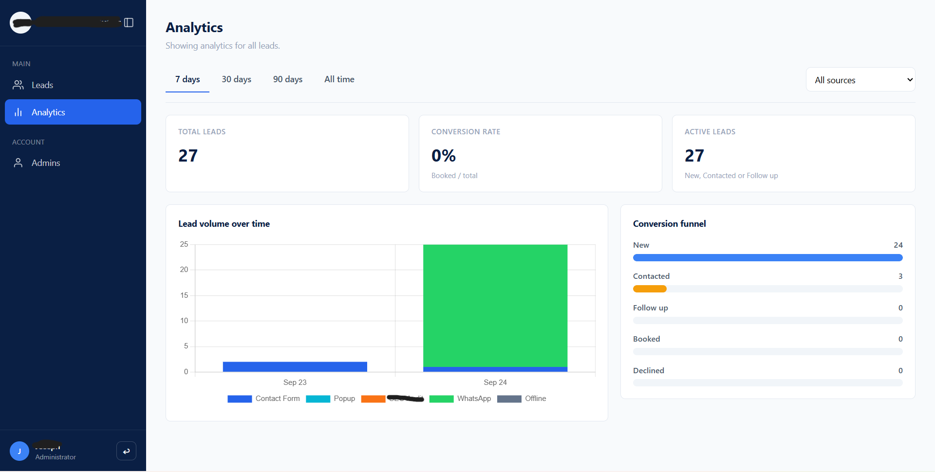Click the 'Booked / total' caption

[x=454, y=176]
